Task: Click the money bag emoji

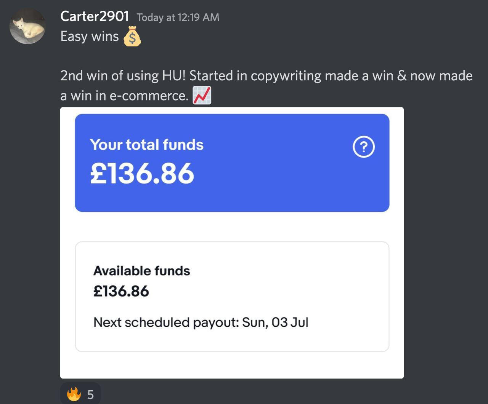Action: point(132,36)
